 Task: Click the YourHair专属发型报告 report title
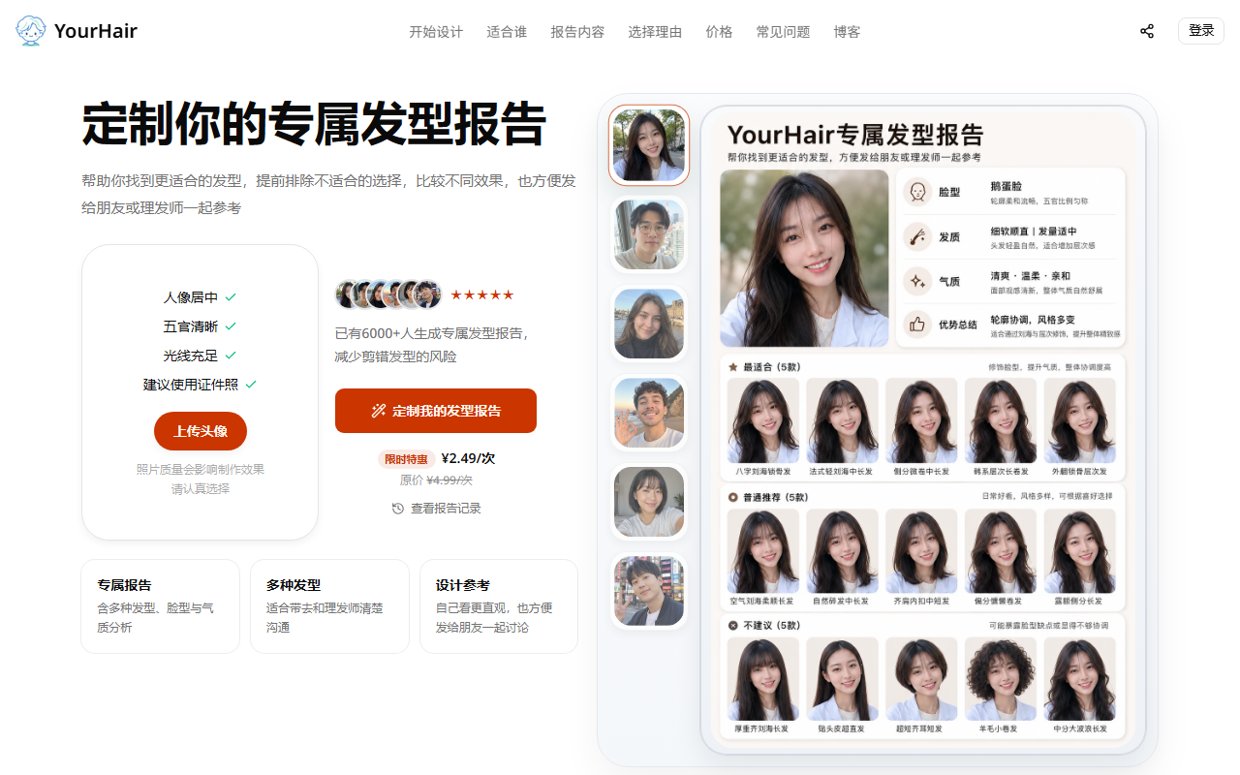coord(855,135)
